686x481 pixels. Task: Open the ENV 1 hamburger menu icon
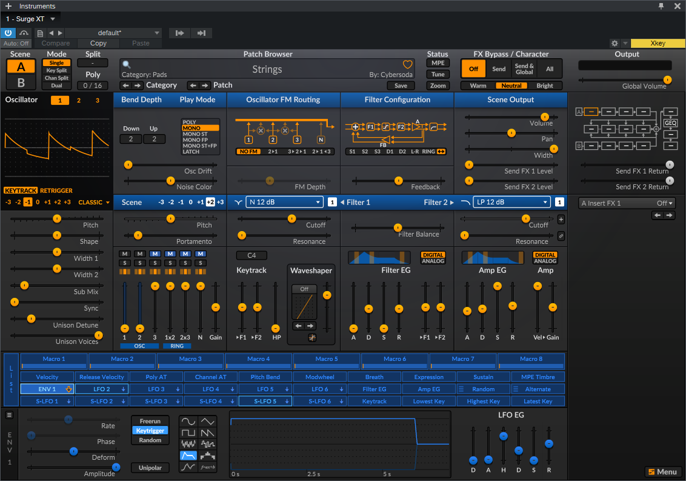(x=10, y=415)
